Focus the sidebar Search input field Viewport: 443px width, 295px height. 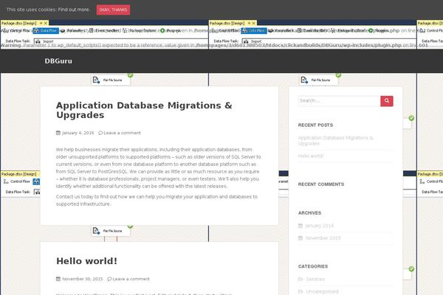338,101
